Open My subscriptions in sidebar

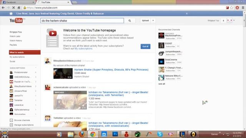(x=17, y=57)
